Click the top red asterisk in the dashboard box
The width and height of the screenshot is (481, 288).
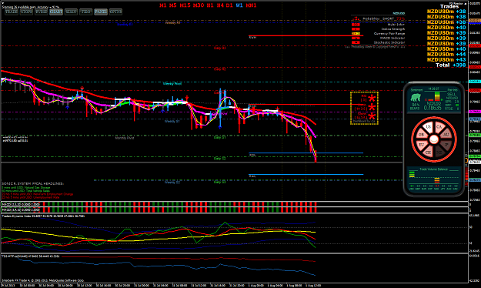pos(372,99)
